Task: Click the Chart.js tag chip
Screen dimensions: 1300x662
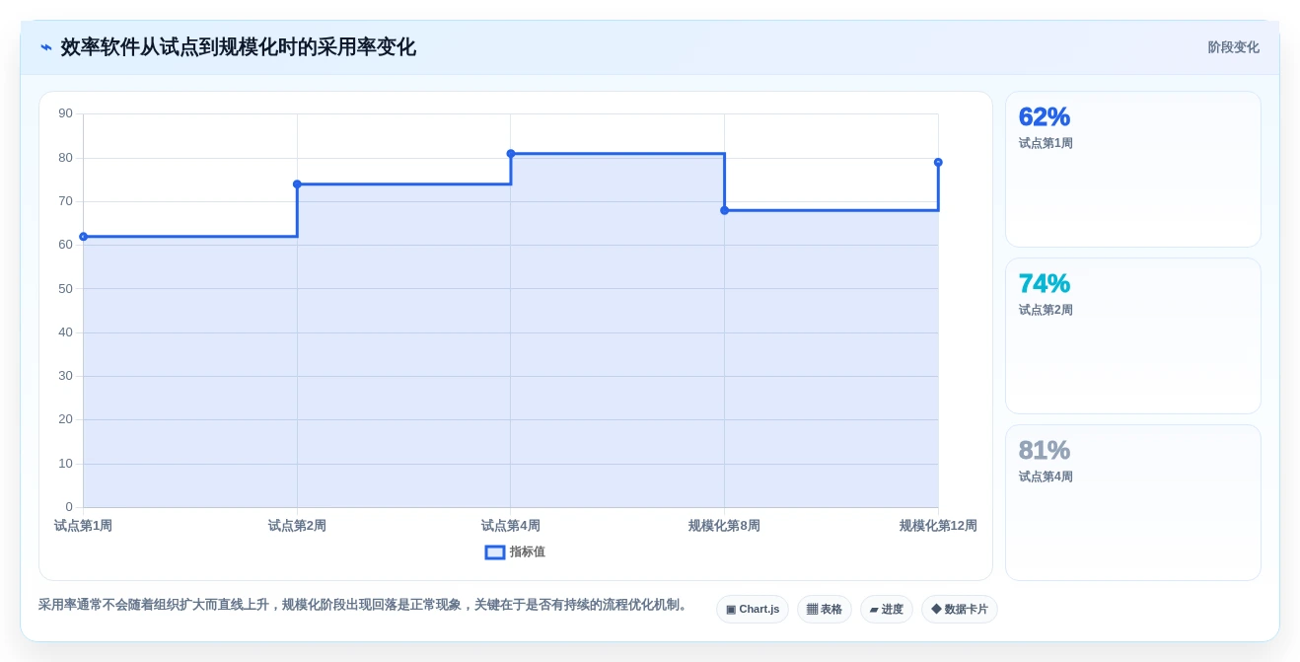Action: (753, 609)
